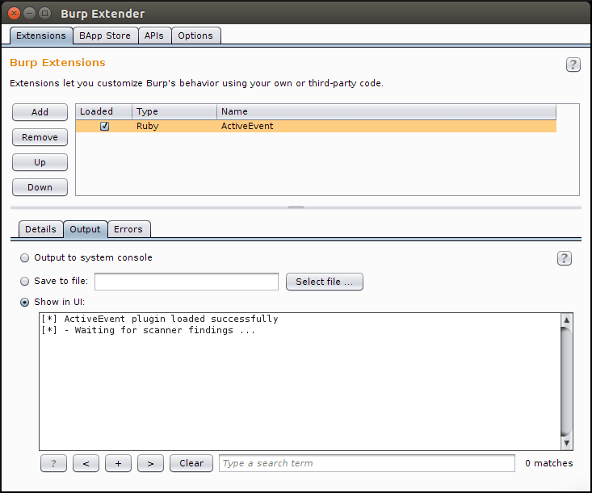592x493 pixels.
Task: Switch to the Output tab
Action: click(x=86, y=229)
